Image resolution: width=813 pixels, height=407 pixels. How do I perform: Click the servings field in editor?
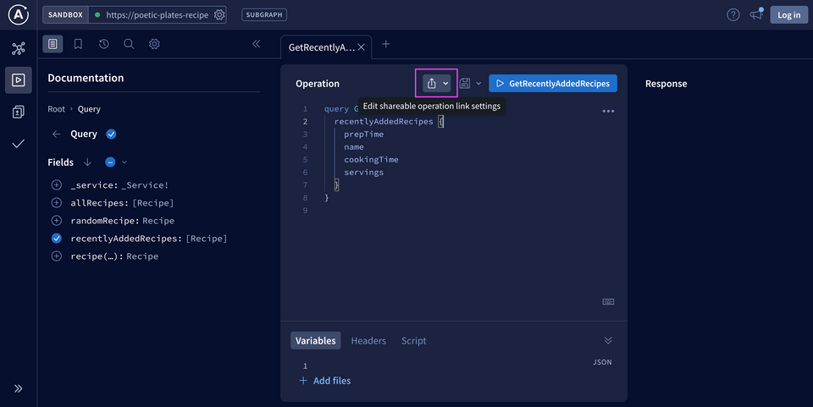(364, 173)
